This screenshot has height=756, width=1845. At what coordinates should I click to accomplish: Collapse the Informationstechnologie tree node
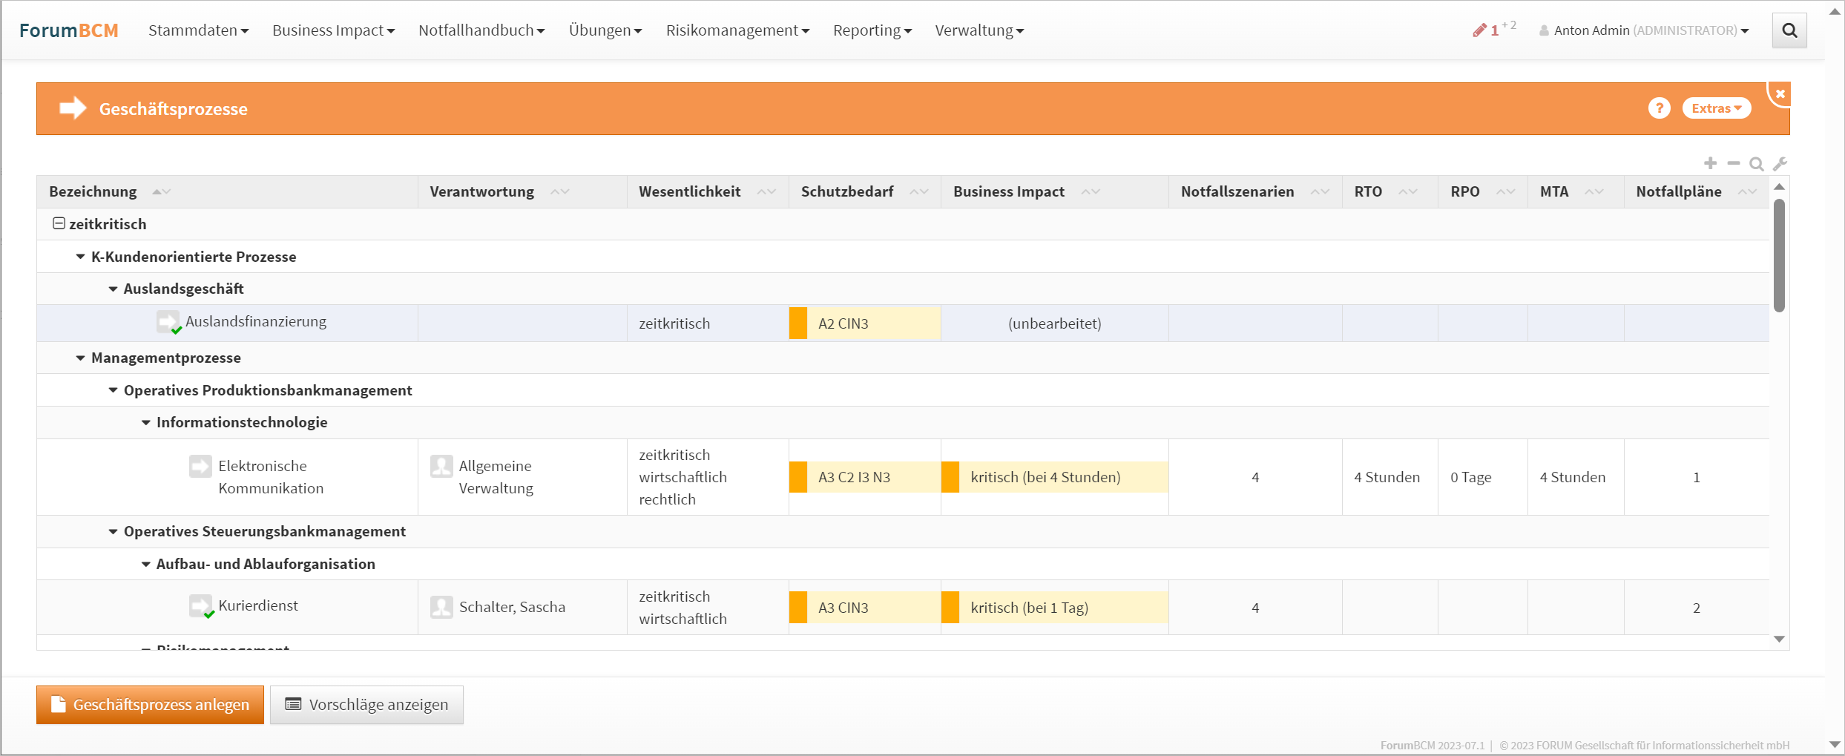click(145, 422)
